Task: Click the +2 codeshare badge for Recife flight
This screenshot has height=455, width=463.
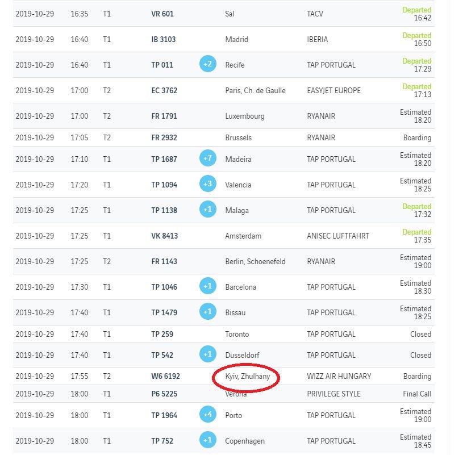Action: pyautogui.click(x=208, y=64)
